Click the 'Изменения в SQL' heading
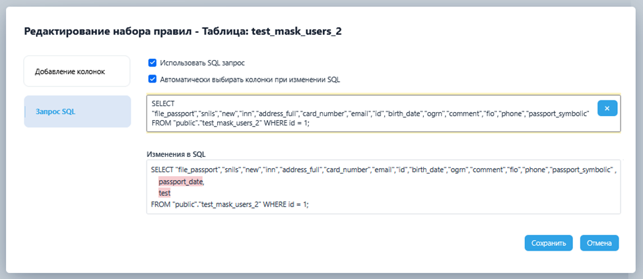 pyautogui.click(x=176, y=154)
